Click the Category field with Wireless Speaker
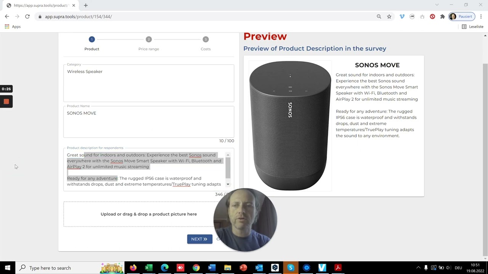The image size is (488, 274). tap(149, 83)
